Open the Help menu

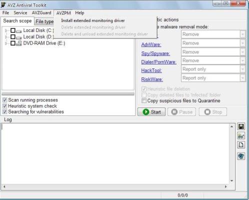79,13
